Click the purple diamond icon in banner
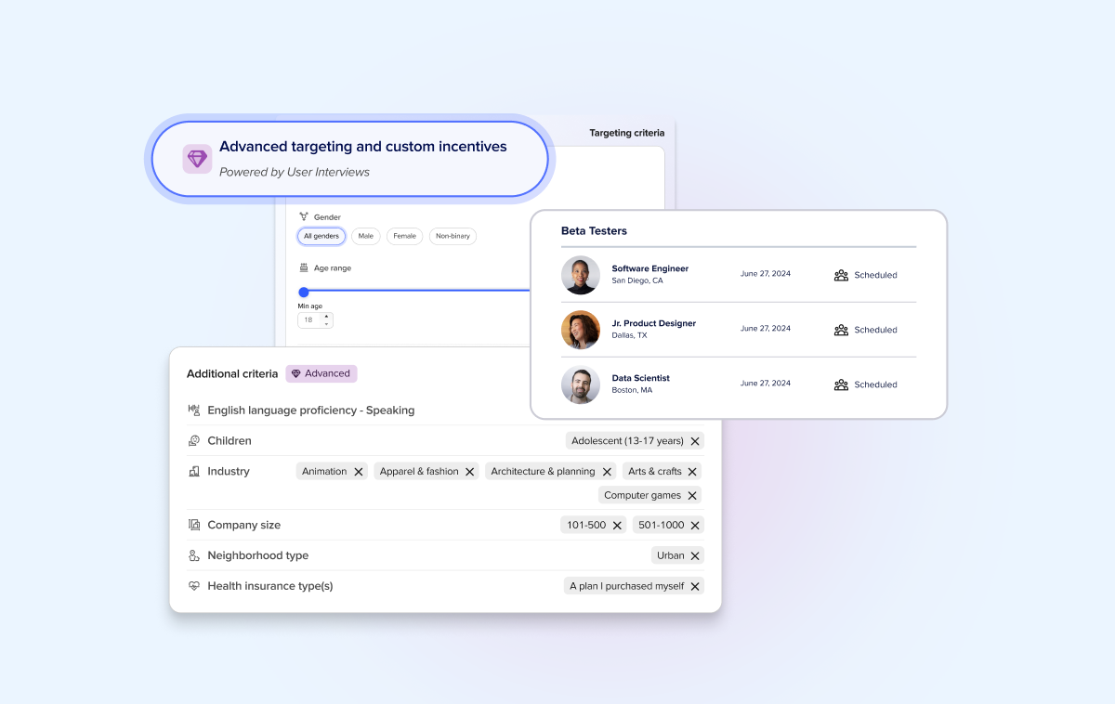This screenshot has width=1115, height=704. (197, 159)
